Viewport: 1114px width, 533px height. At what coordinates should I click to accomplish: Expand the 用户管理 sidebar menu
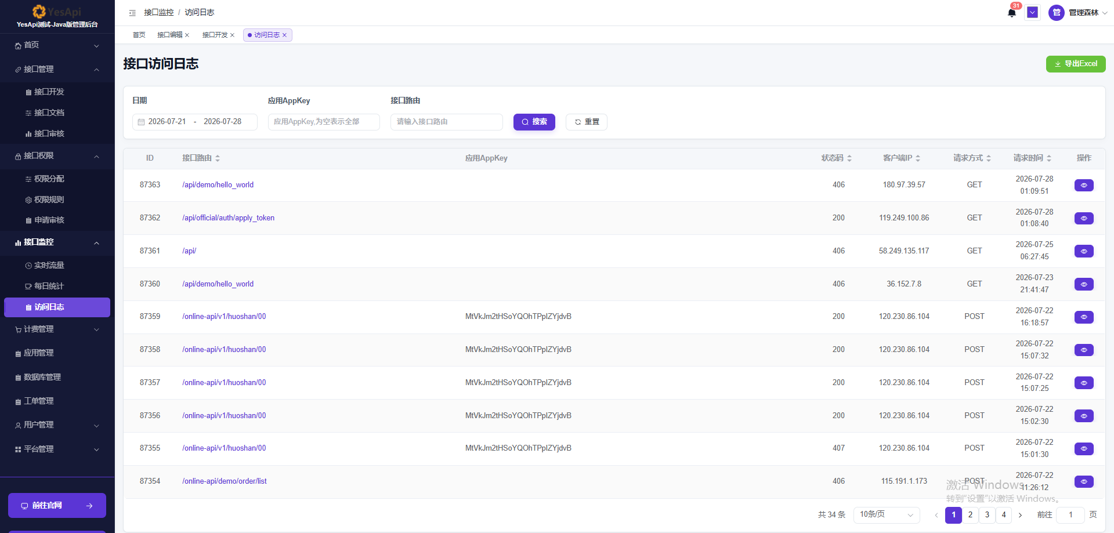point(57,425)
